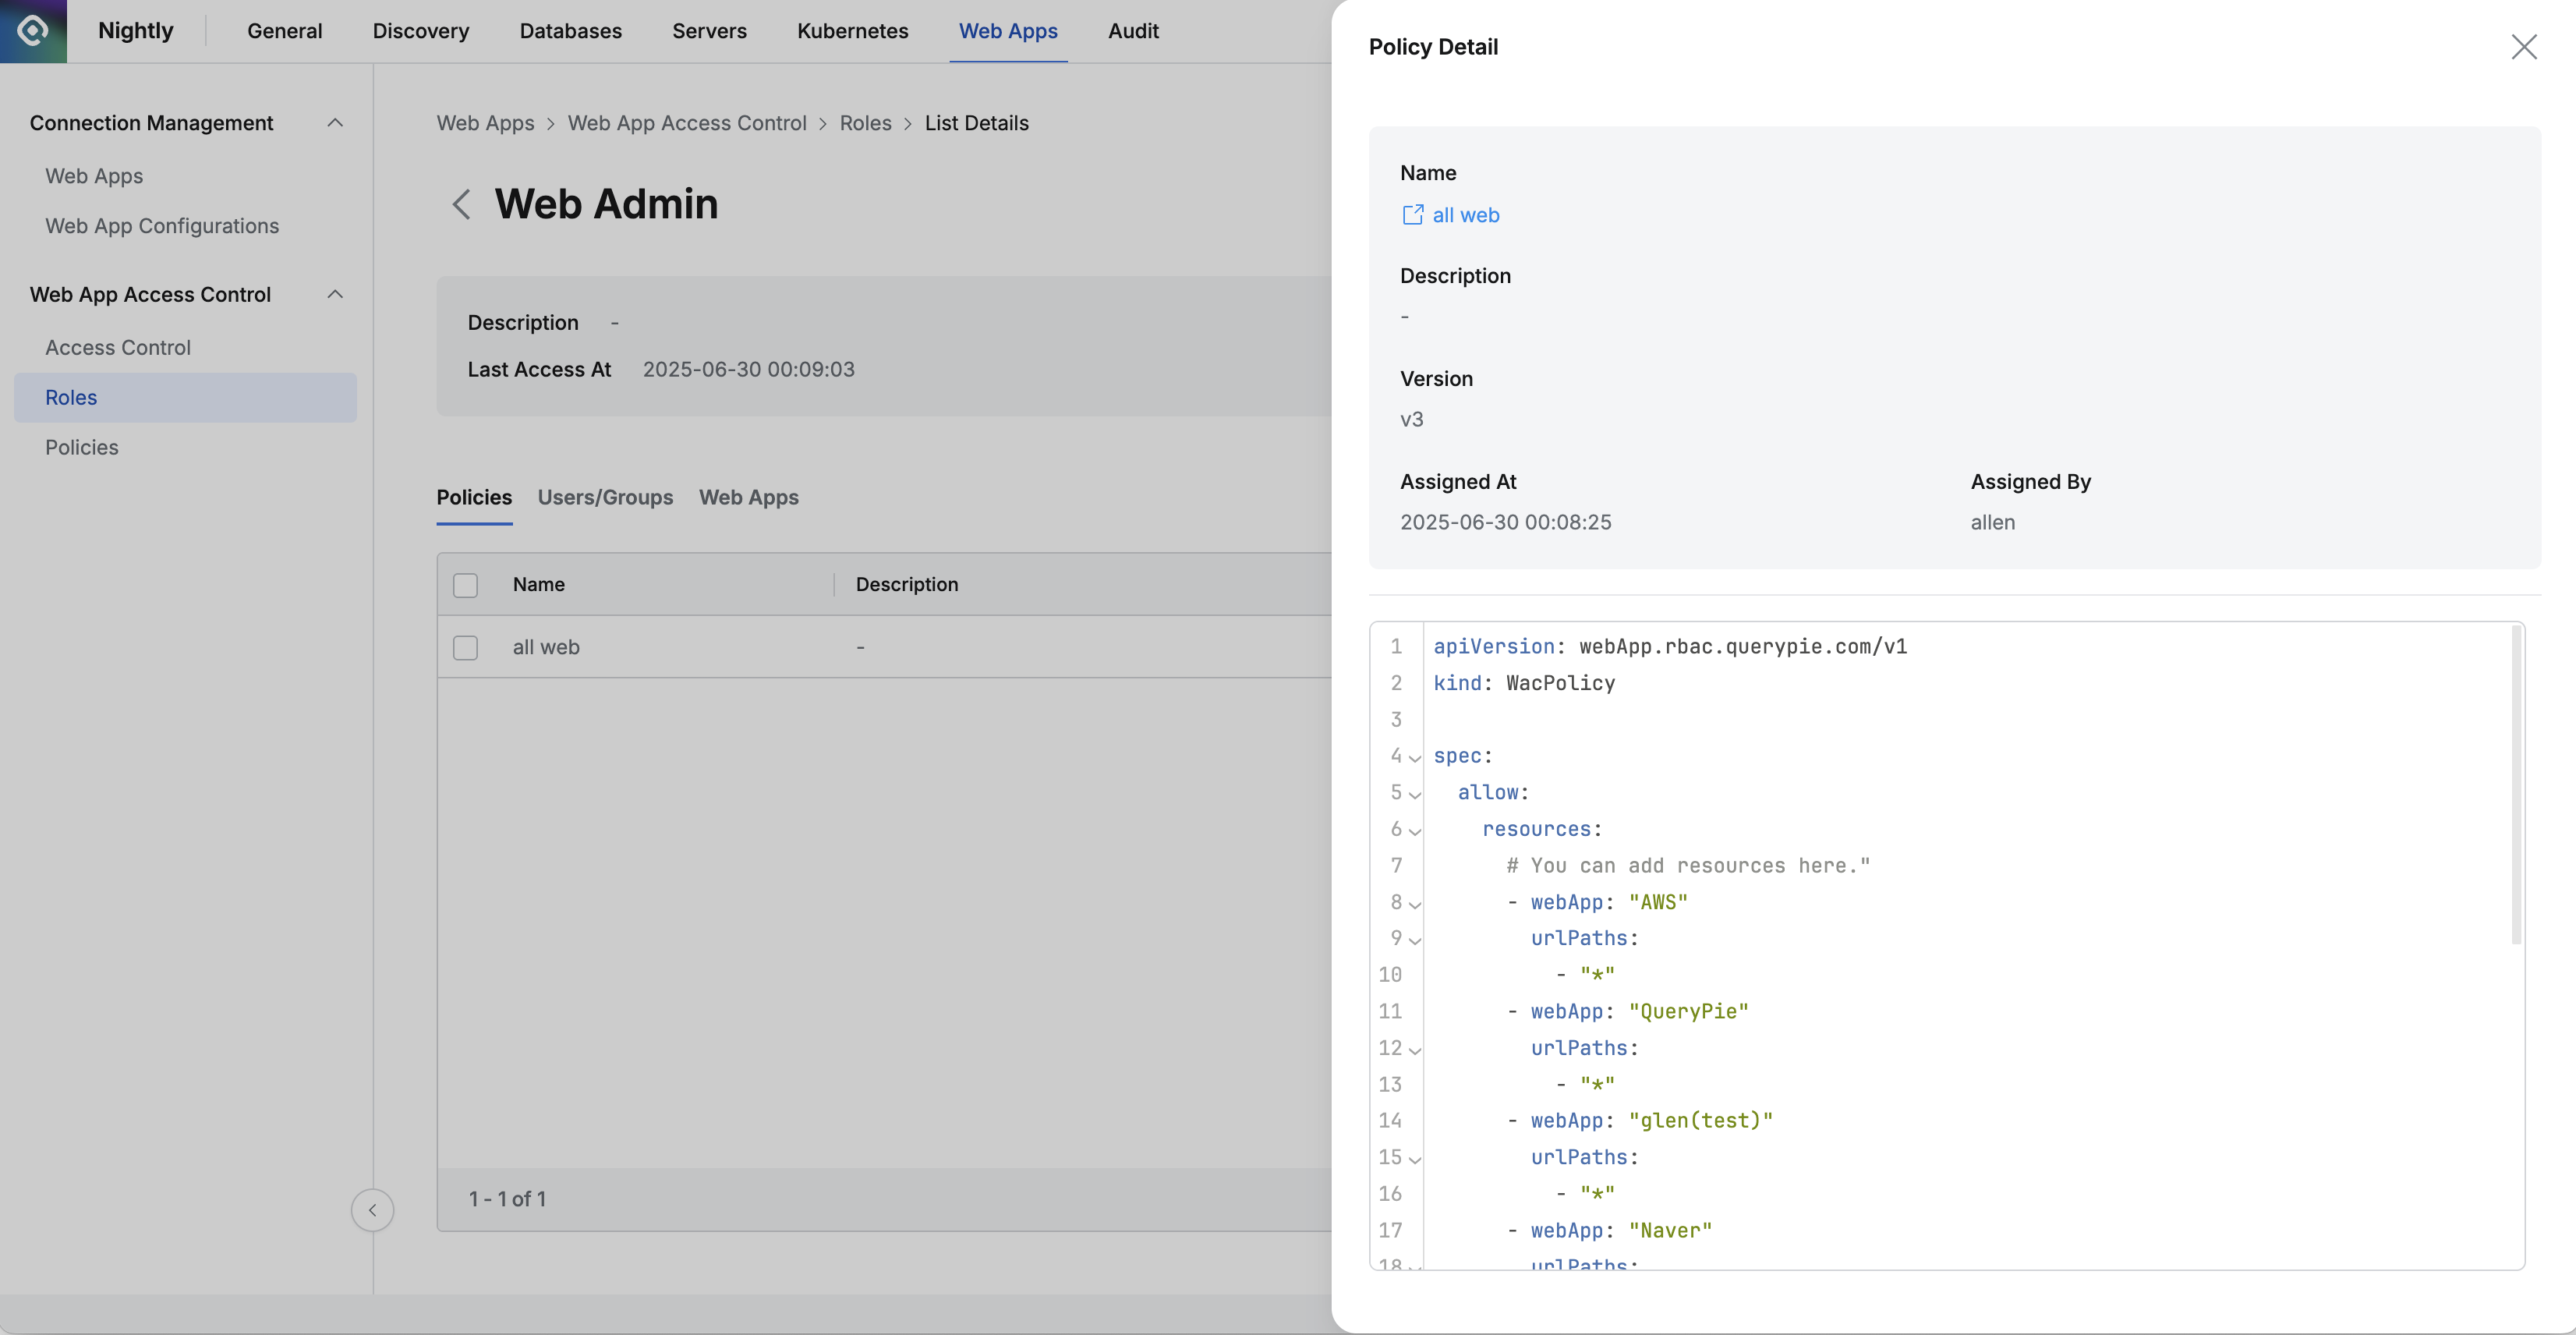Collapse the Connection Management section
The height and width of the screenshot is (1335, 2576).
coord(335,123)
